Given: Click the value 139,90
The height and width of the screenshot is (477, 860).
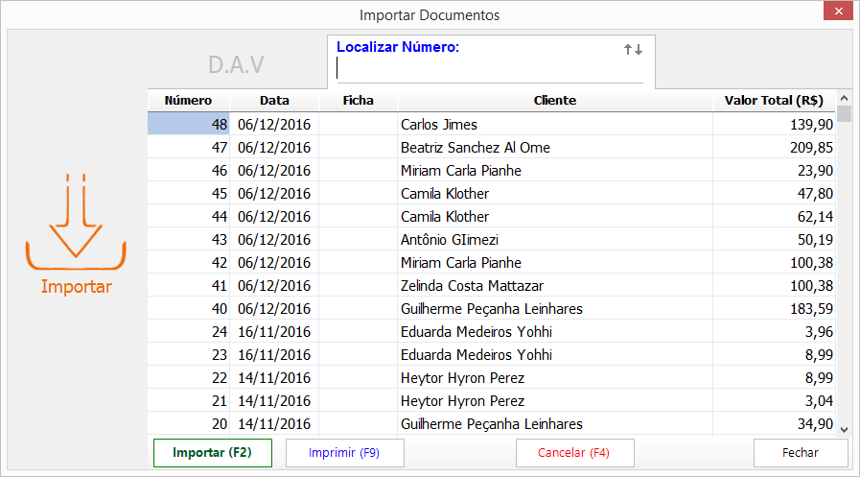Looking at the screenshot, I should coord(811,125).
